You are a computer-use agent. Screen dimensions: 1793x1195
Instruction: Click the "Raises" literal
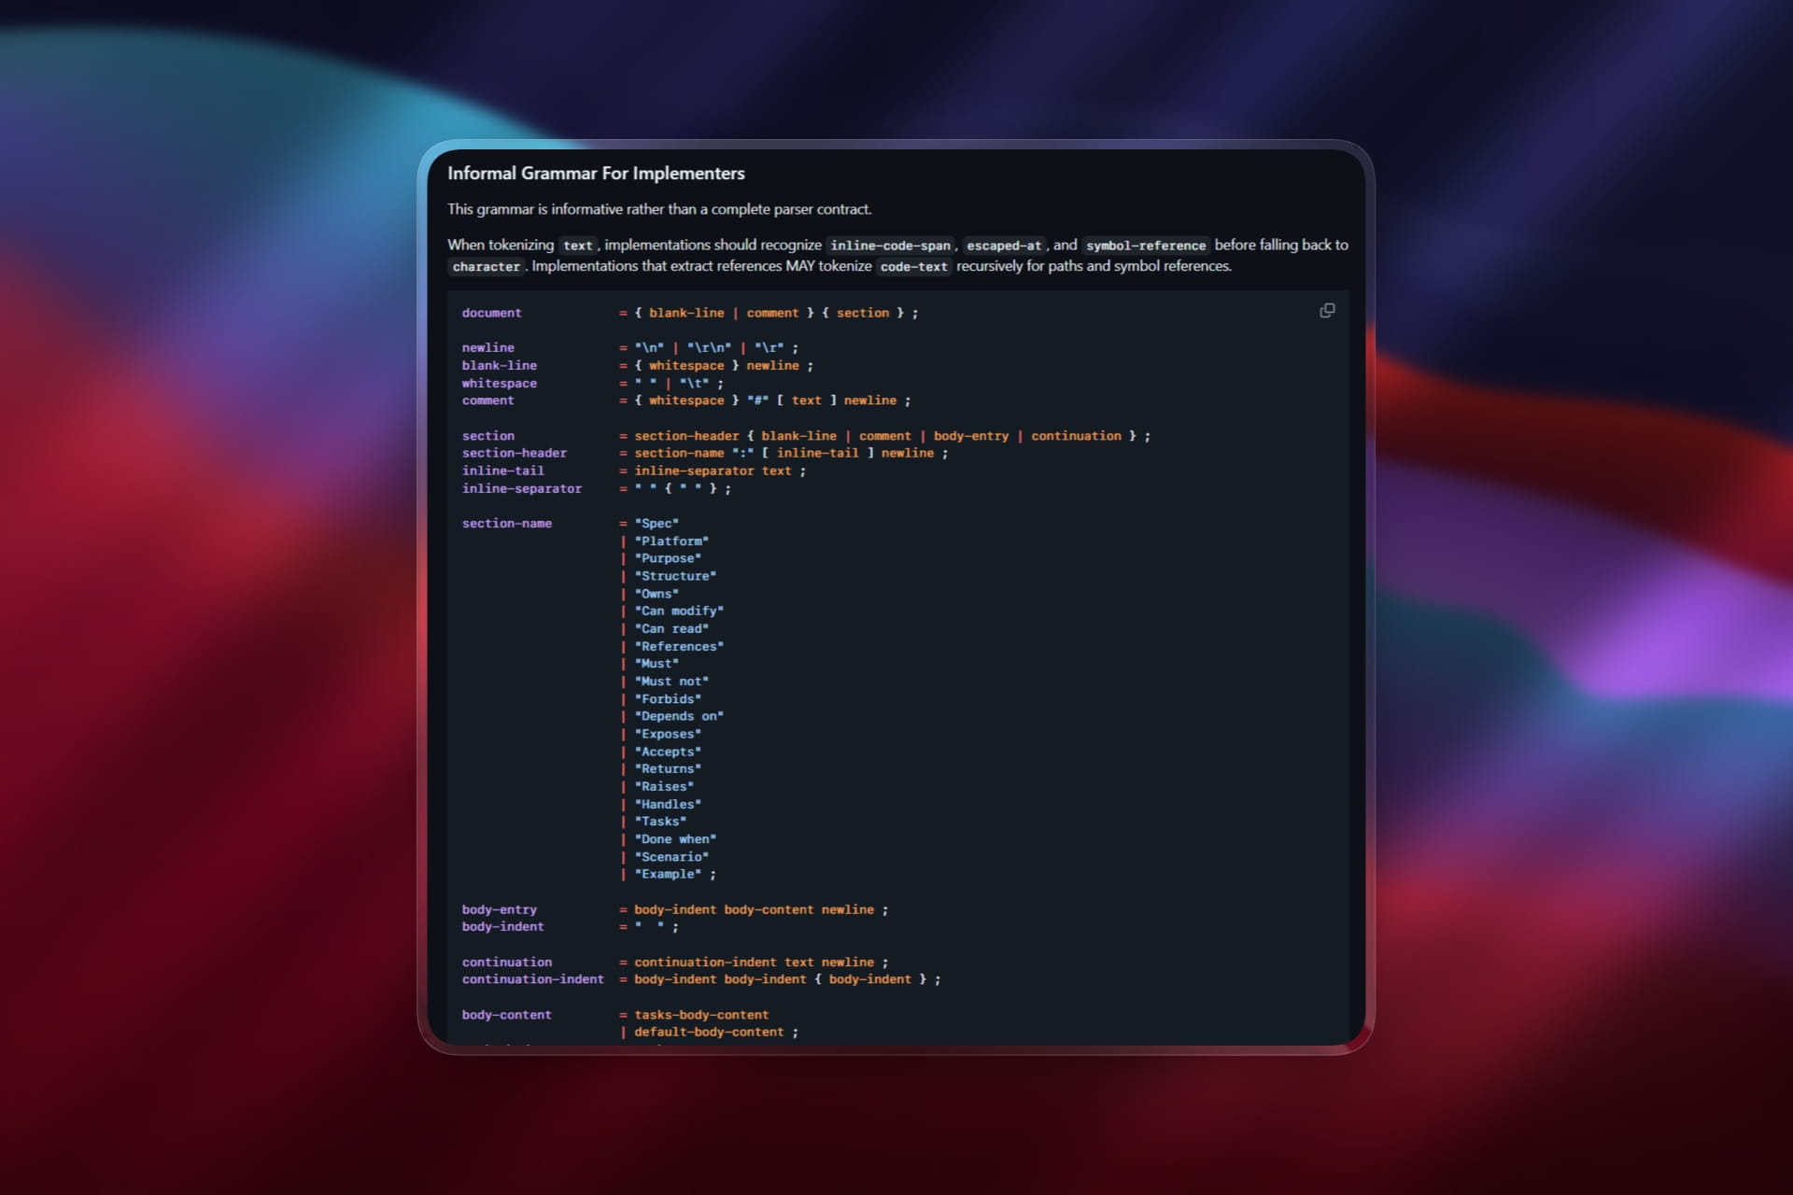[x=664, y=787]
